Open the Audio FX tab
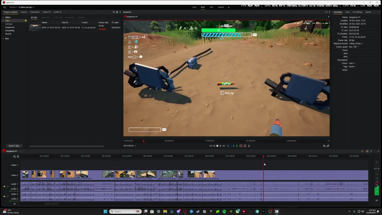Viewport: 382px width, 215px height. point(58,12)
